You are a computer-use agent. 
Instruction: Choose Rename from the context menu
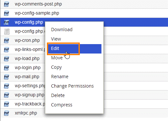click(60, 77)
